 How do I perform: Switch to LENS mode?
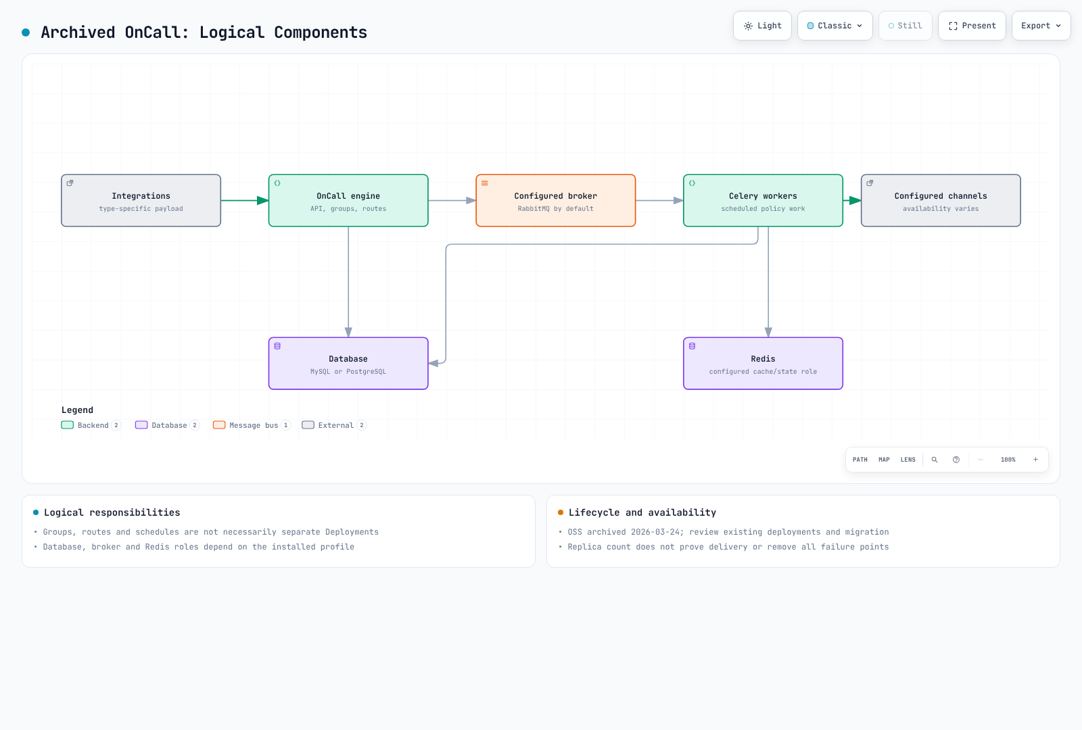(x=908, y=460)
